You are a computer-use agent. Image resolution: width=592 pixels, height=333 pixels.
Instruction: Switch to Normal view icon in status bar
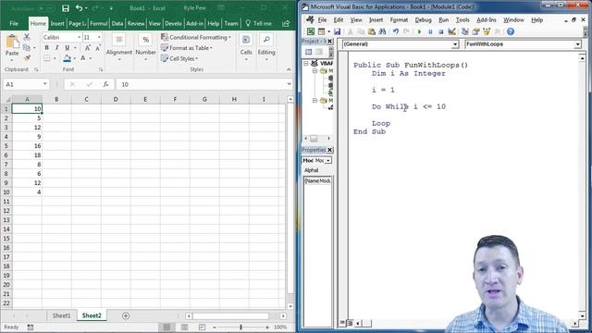[166, 327]
